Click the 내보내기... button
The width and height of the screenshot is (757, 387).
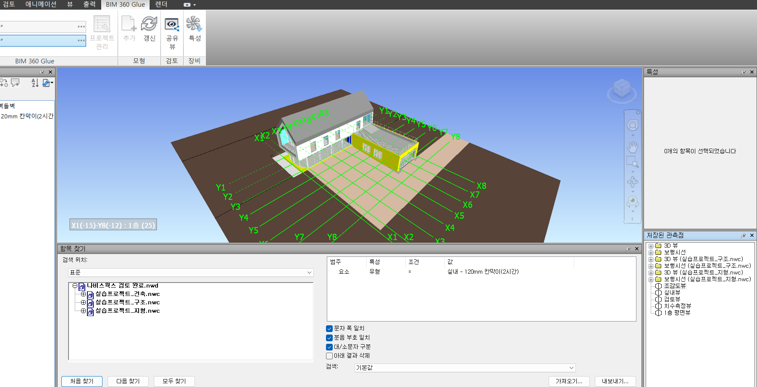point(615,381)
